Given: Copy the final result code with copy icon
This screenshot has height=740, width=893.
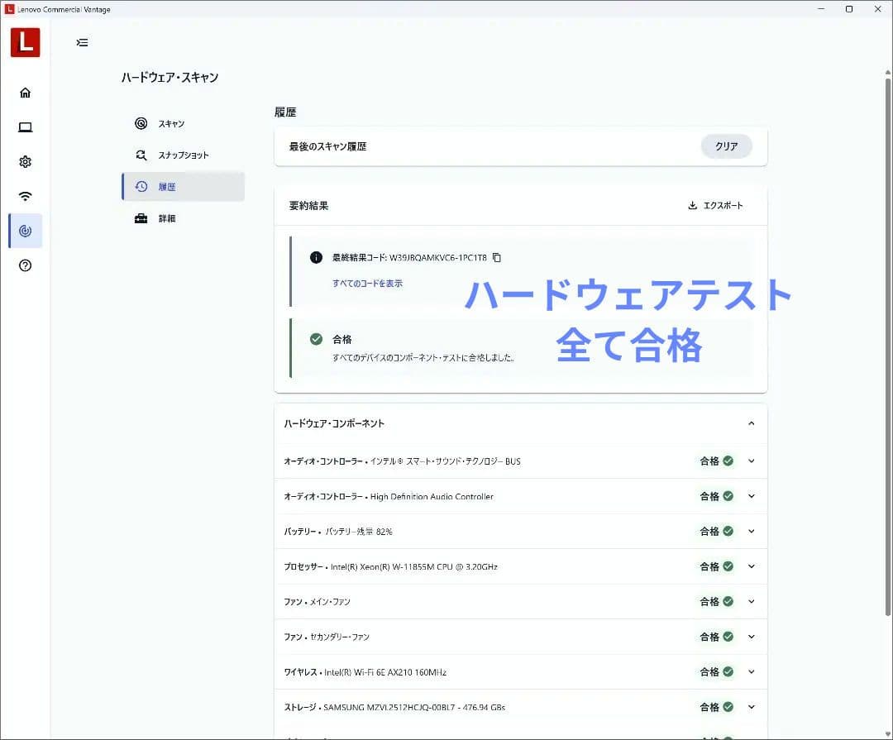Looking at the screenshot, I should pyautogui.click(x=497, y=257).
